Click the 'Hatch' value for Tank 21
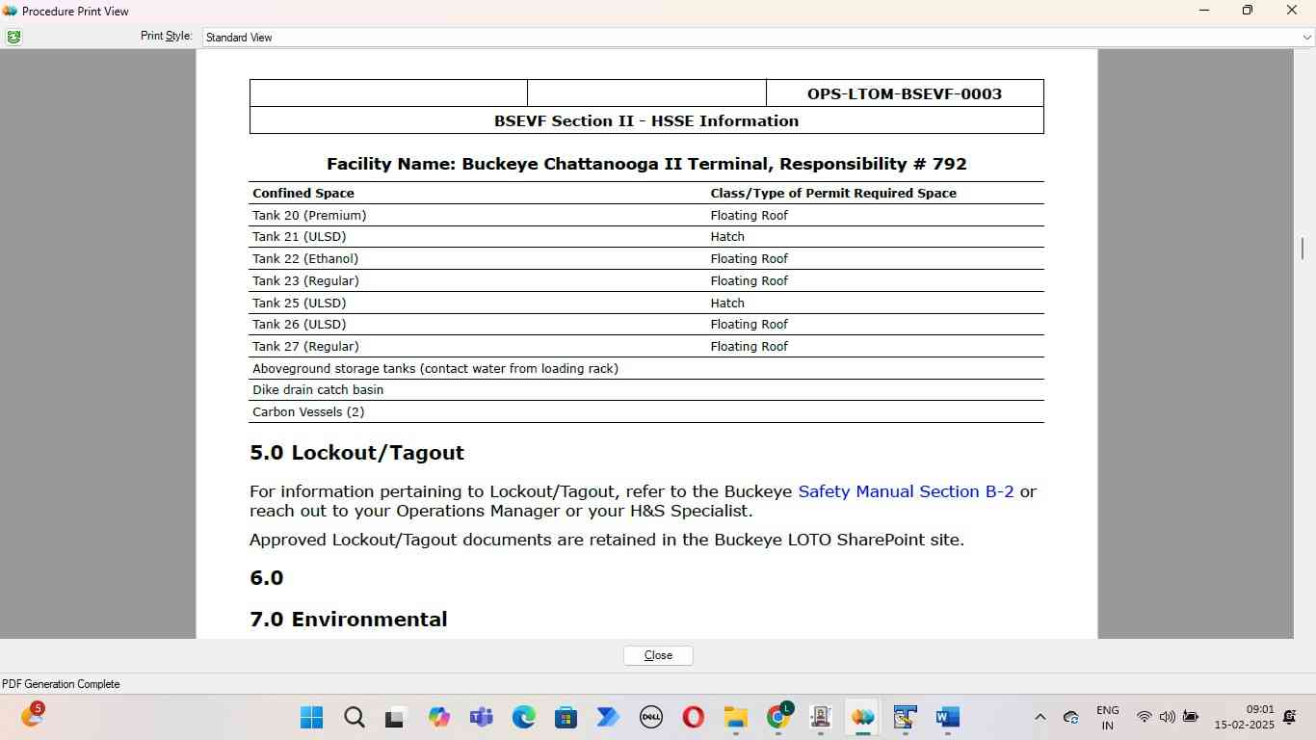The height and width of the screenshot is (740, 1316). [x=727, y=236]
